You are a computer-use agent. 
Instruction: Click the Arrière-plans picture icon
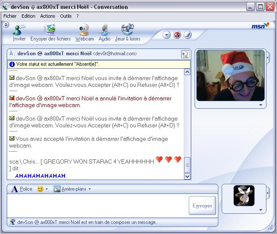pyautogui.click(x=57, y=189)
